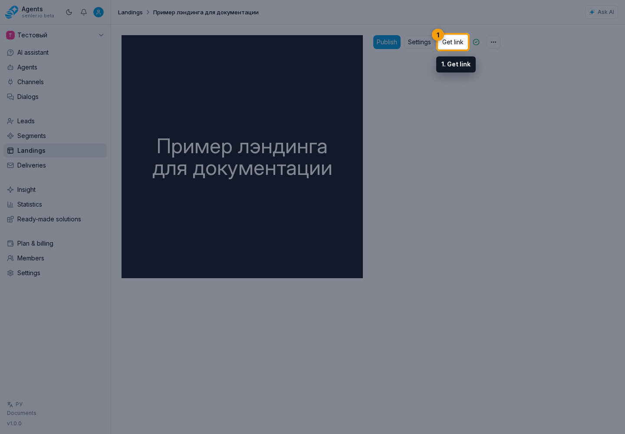Image resolution: width=625 pixels, height=434 pixels.
Task: Open user profile avatar
Action: 99,12
